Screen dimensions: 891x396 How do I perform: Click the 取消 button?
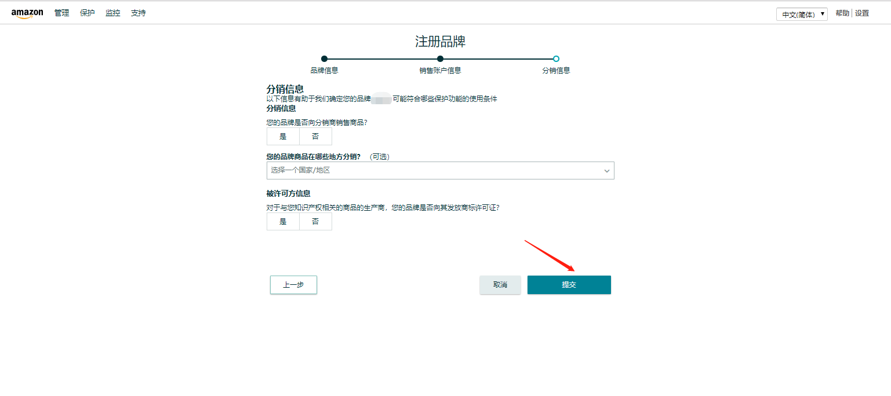click(x=500, y=284)
